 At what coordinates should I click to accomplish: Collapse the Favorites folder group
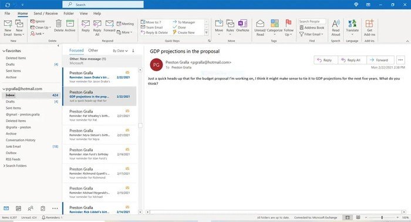pos(4,51)
